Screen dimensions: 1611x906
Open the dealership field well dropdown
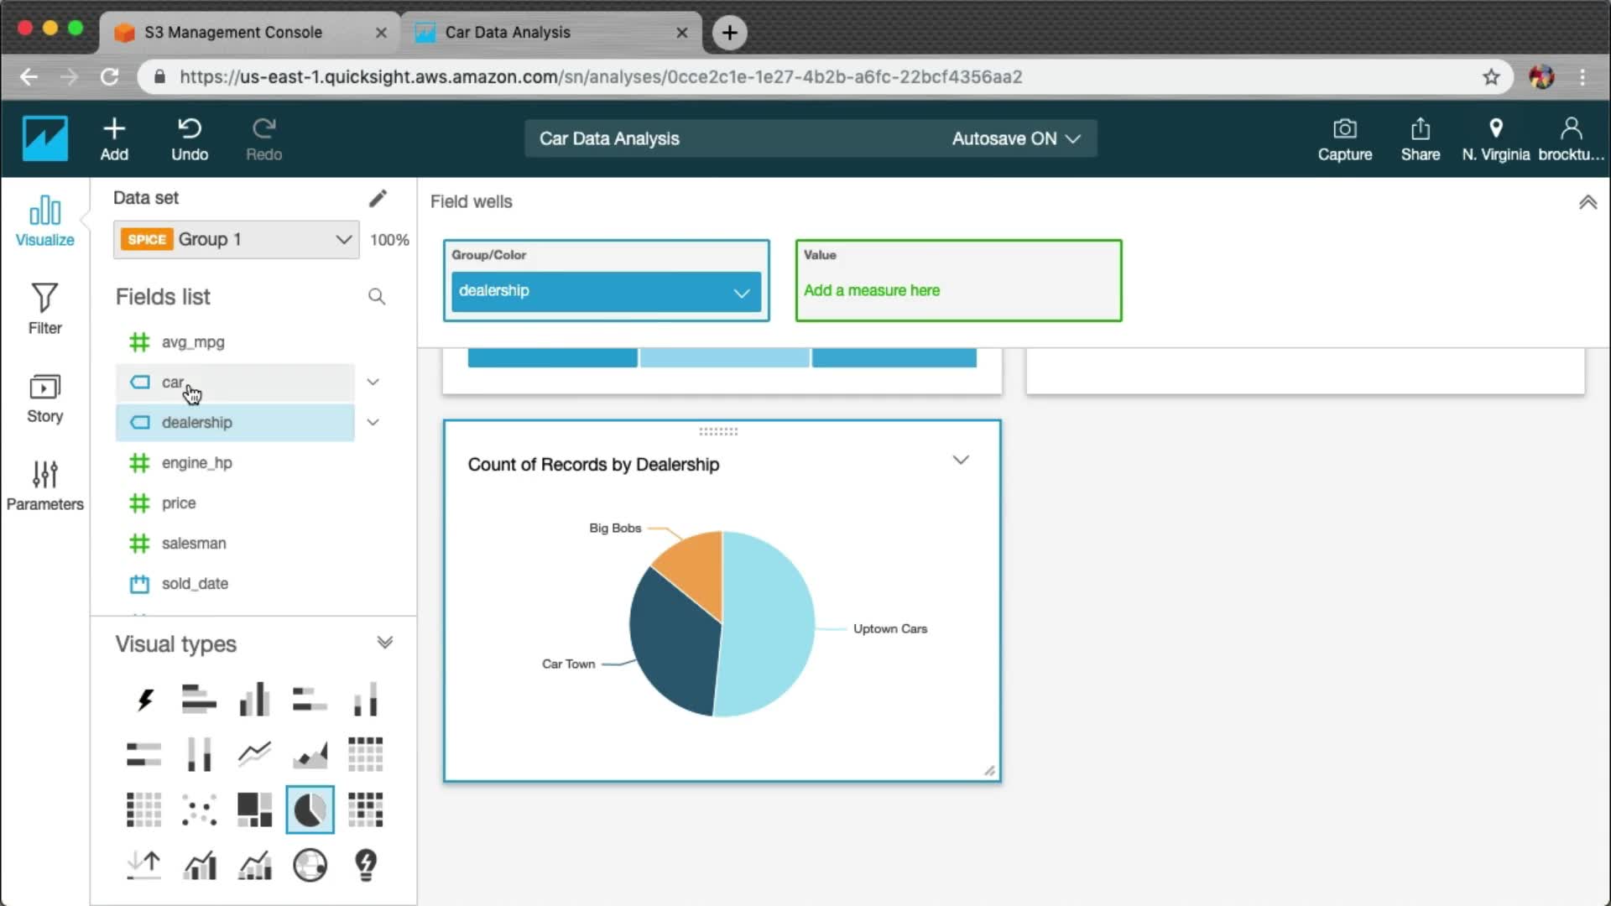741,292
